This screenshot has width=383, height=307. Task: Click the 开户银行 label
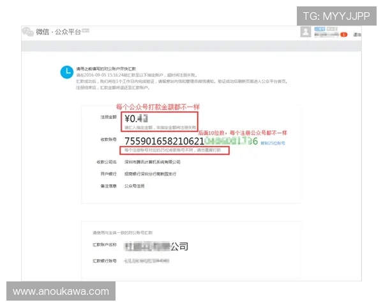click(109, 174)
